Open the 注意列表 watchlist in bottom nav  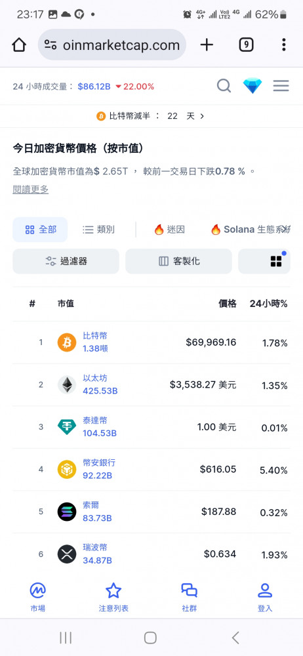(113, 598)
